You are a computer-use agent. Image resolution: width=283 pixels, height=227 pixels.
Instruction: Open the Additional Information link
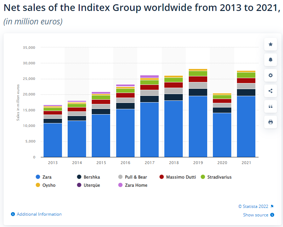coord(39,214)
